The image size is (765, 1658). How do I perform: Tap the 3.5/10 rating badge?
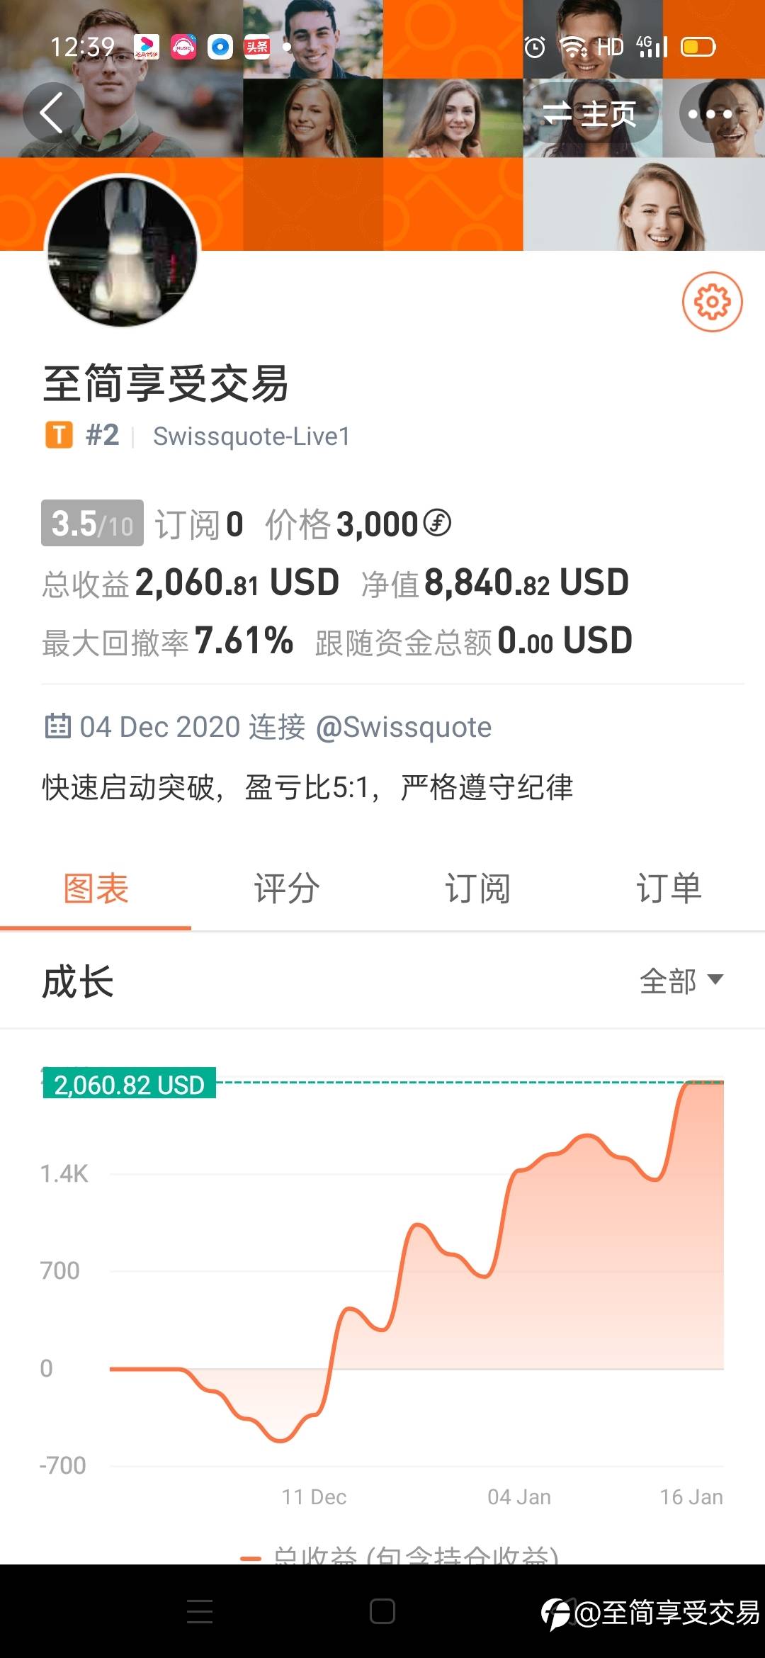pos(92,524)
